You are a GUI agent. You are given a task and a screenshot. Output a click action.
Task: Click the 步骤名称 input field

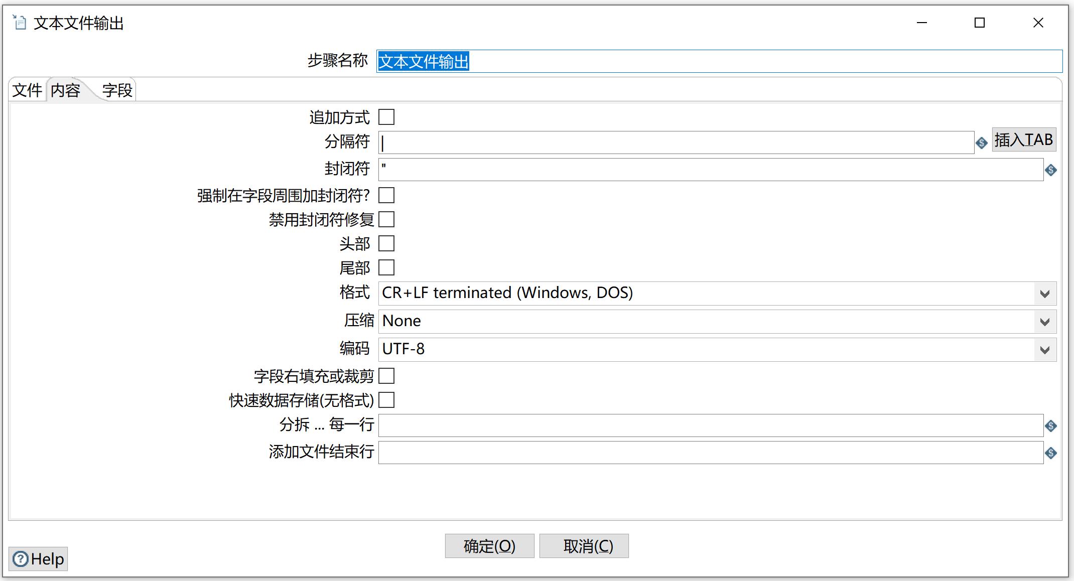[x=718, y=60]
